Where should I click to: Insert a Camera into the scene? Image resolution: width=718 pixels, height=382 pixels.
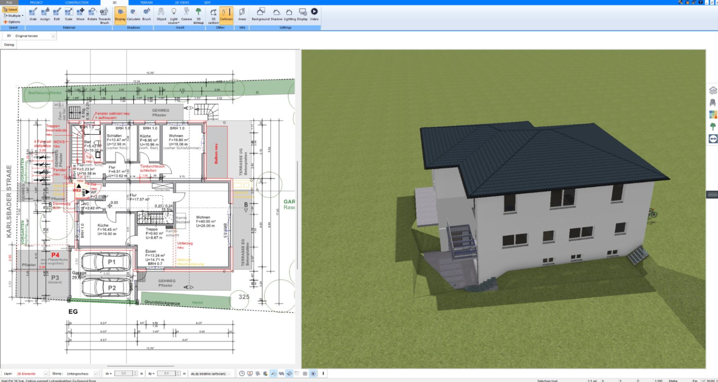[187, 14]
